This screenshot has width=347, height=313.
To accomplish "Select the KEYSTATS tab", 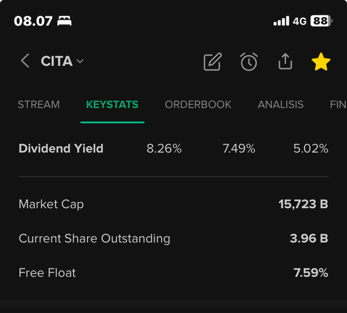I will [x=112, y=104].
